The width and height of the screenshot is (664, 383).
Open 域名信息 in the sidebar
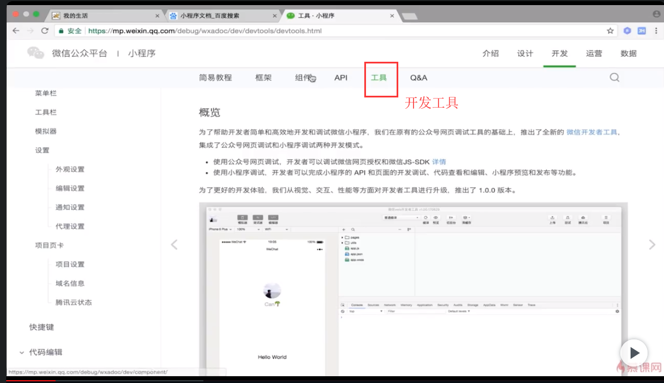click(x=70, y=283)
